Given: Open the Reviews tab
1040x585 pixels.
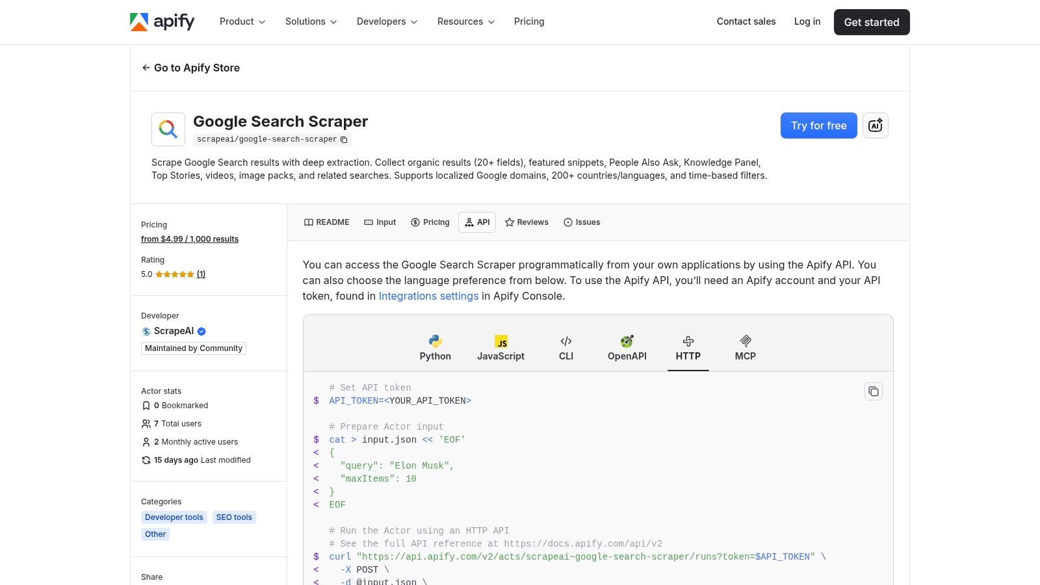Looking at the screenshot, I should click(526, 222).
